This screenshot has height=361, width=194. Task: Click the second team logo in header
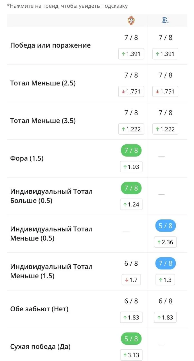[165, 21]
